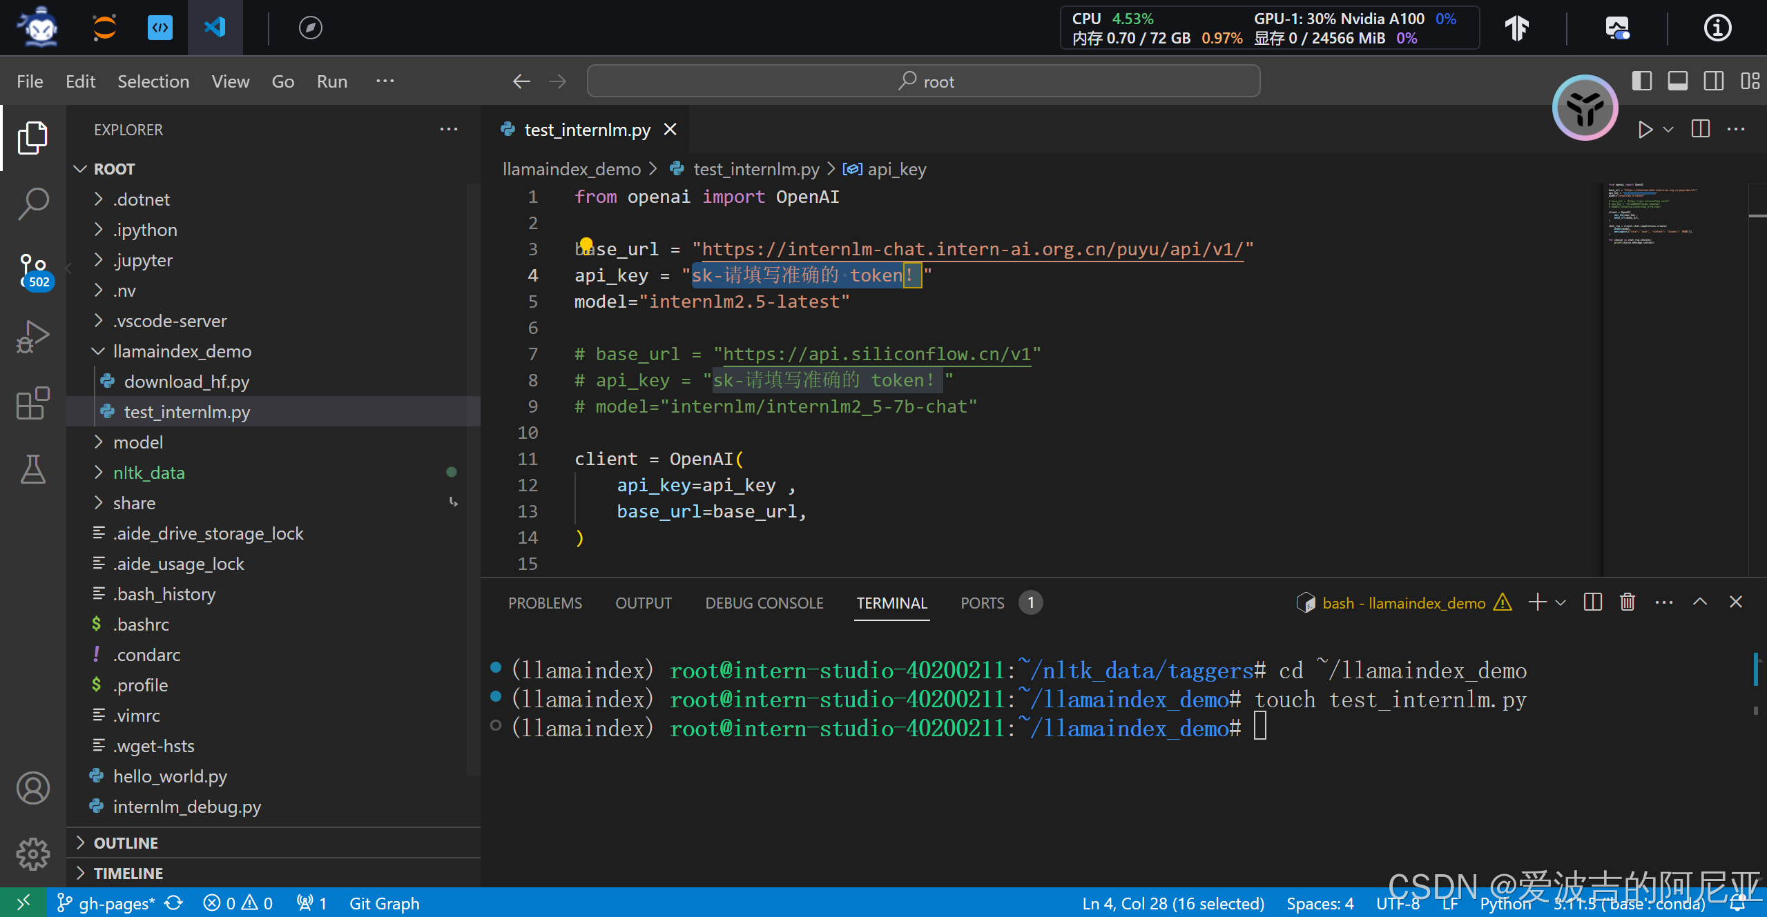Switch to the PROBLEMS tab
Viewport: 1767px width, 917px height.
click(545, 603)
